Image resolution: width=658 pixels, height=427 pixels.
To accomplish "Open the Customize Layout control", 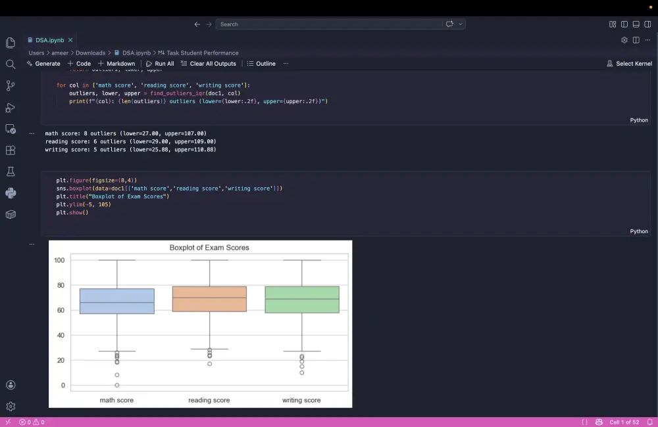I will [x=613, y=24].
